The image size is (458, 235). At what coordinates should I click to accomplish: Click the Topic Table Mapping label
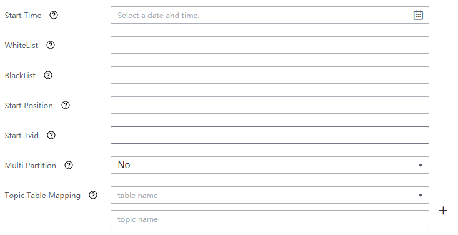(x=42, y=195)
